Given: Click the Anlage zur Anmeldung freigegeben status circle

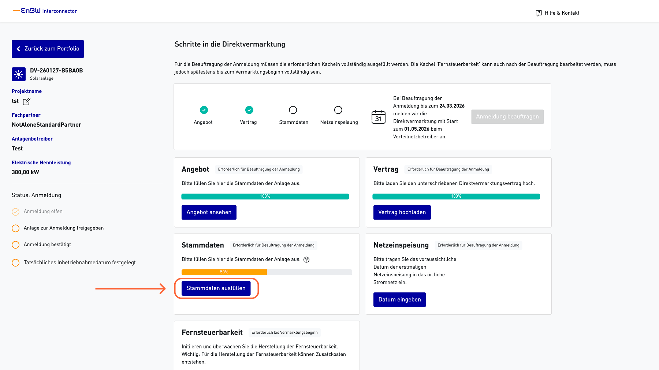Looking at the screenshot, I should click(x=15, y=228).
